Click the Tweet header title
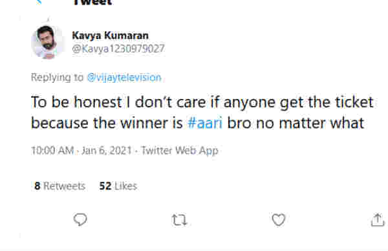 point(92,2)
